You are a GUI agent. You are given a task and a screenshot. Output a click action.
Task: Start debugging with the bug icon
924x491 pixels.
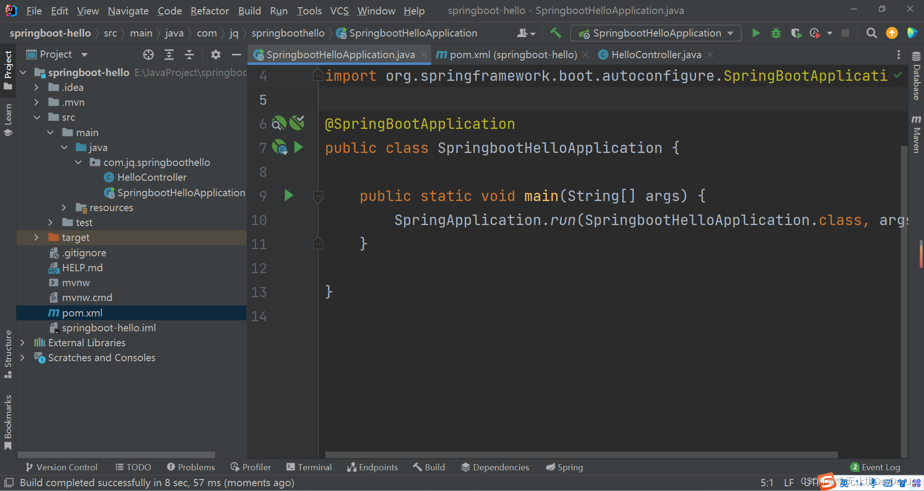pyautogui.click(x=776, y=33)
